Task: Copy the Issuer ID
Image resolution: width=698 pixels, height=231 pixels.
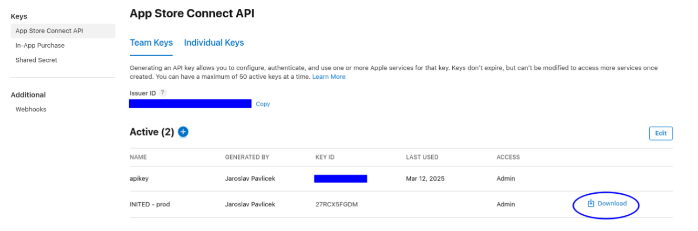Action: click(x=263, y=104)
